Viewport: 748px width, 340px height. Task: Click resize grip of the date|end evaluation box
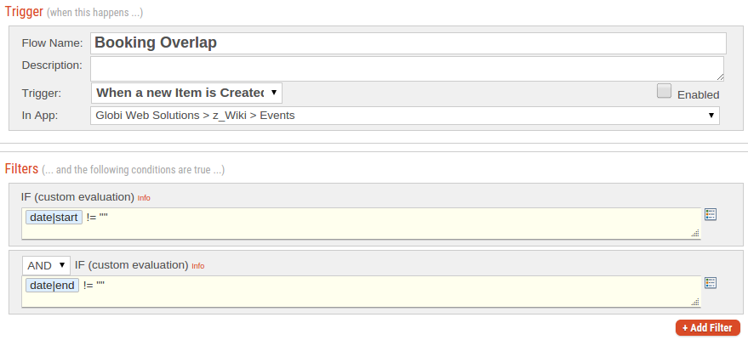pyautogui.click(x=695, y=302)
